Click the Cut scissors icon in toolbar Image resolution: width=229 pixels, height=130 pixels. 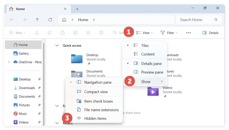37,33
